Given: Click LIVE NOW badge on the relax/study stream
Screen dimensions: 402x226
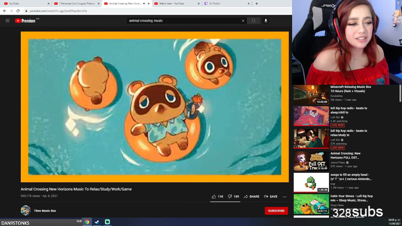Looking at the screenshot, I should click(337, 148).
